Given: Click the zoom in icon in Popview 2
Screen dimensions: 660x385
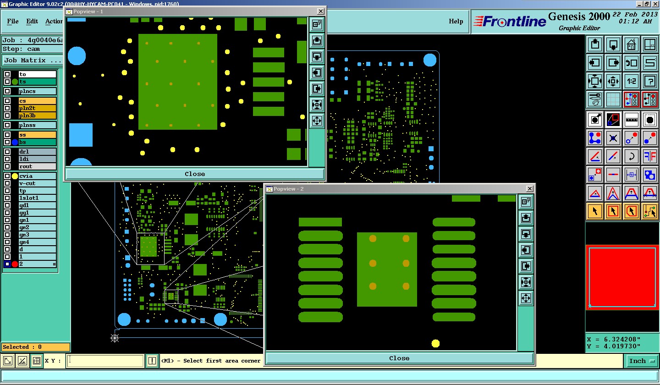Looking at the screenshot, I should click(x=526, y=282).
